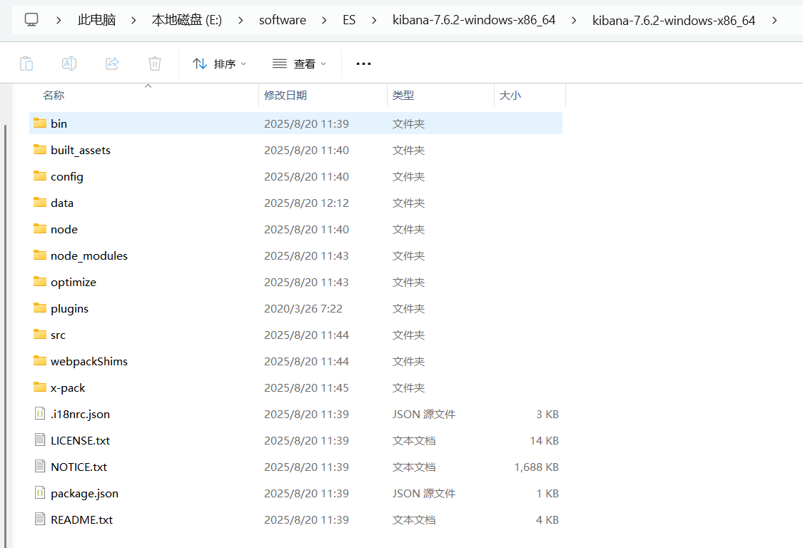Select the package.json file name
This screenshot has height=548, width=803.
point(84,493)
